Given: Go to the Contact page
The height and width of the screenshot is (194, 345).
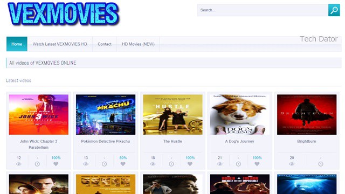Looking at the screenshot, I should pyautogui.click(x=105, y=44).
